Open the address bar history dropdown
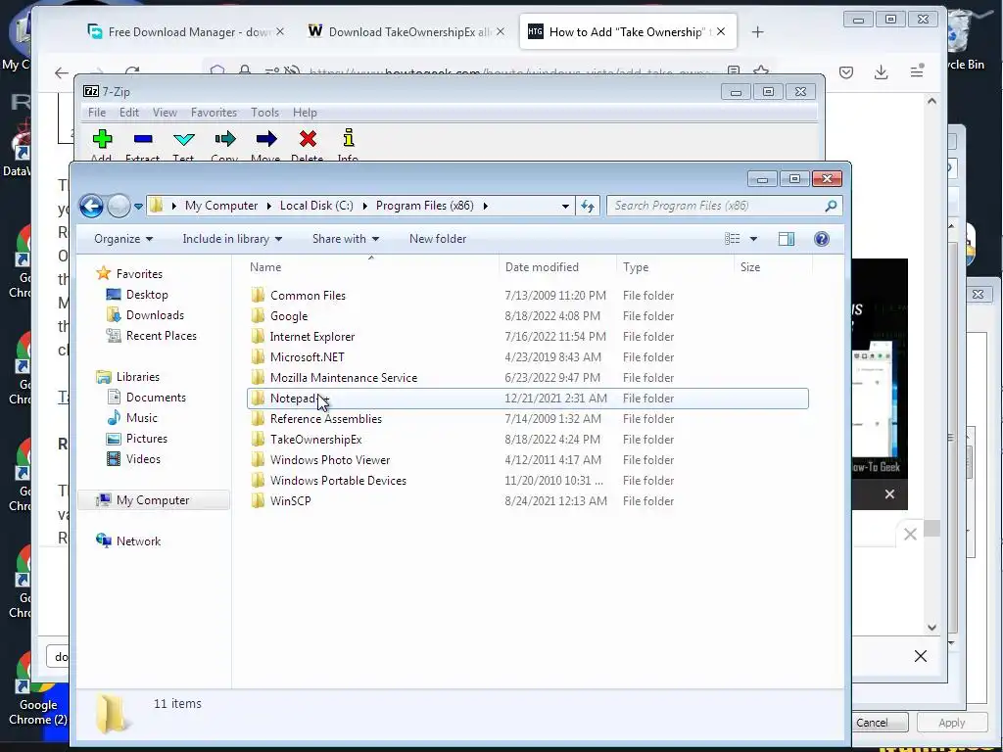1003x752 pixels. (565, 206)
